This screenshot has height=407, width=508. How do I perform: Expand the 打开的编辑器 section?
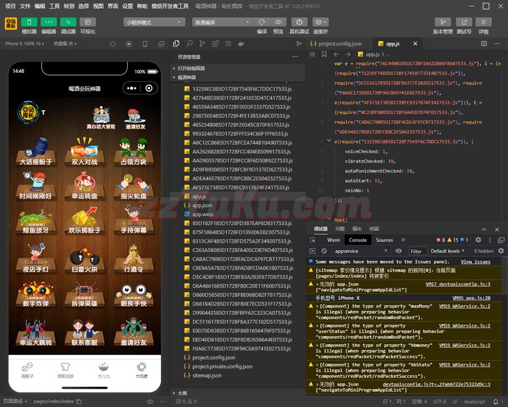pyautogui.click(x=191, y=68)
